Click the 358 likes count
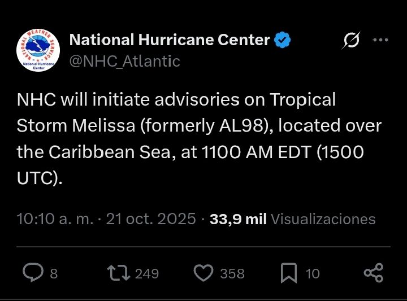 [232, 274]
